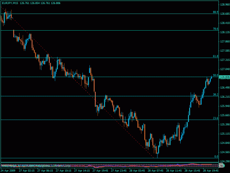Viewport: 230px width, 173px height.
Task: Click the 125.665 price axis value
Action: pos(225,115)
